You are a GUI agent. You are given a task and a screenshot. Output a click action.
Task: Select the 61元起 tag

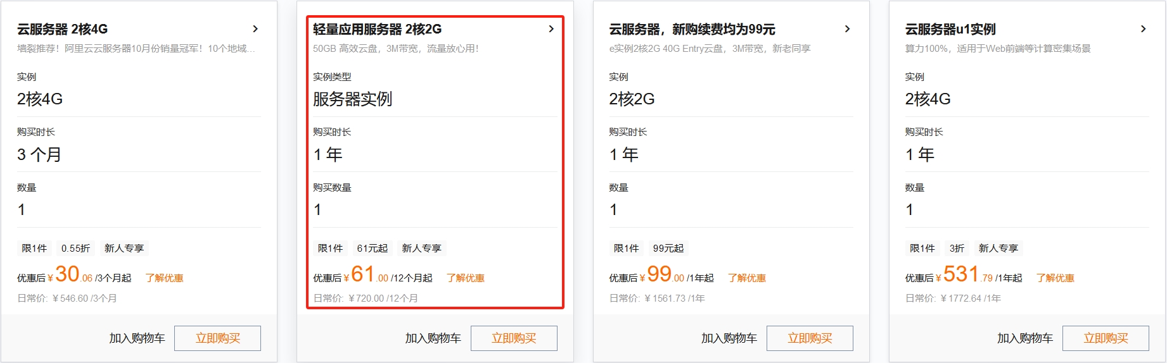click(372, 249)
